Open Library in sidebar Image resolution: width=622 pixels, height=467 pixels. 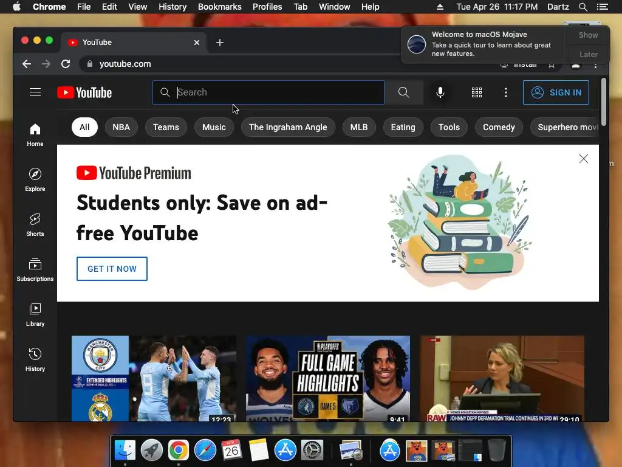pos(35,315)
